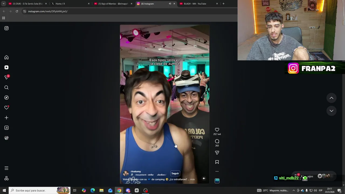This screenshot has width=345, height=194.
Task: Open Task View on taskbar
Action: (75, 190)
